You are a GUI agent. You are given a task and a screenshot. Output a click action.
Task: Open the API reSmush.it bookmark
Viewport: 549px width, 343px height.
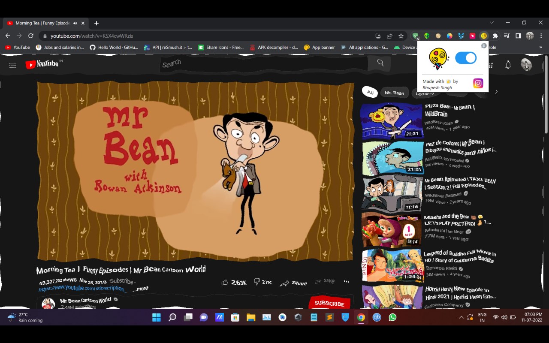168,48
